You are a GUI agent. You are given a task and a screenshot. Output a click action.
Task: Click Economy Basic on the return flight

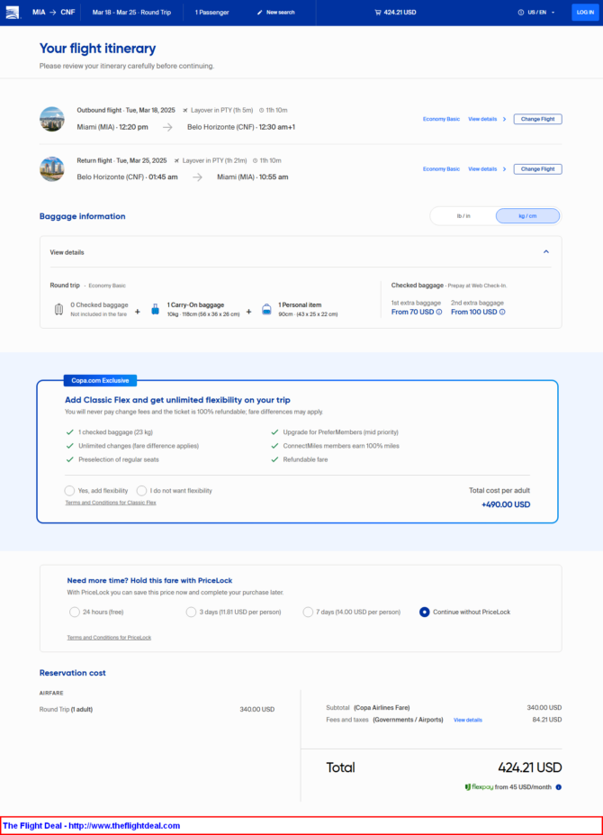[441, 169]
